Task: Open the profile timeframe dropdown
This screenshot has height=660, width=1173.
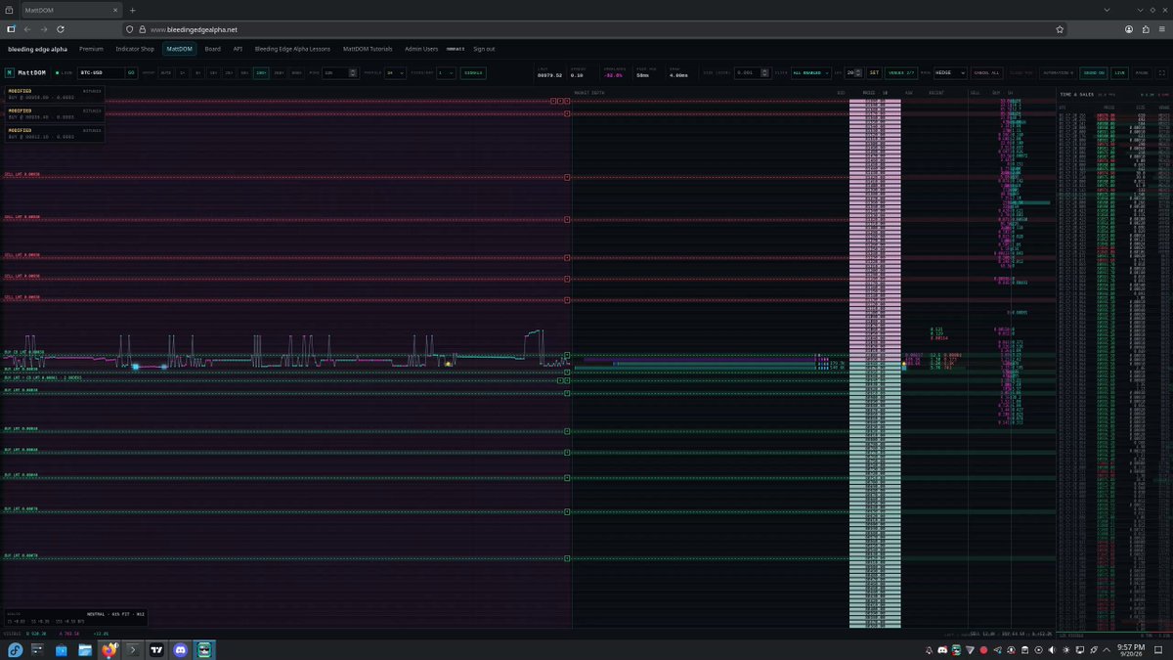Action: tap(396, 72)
